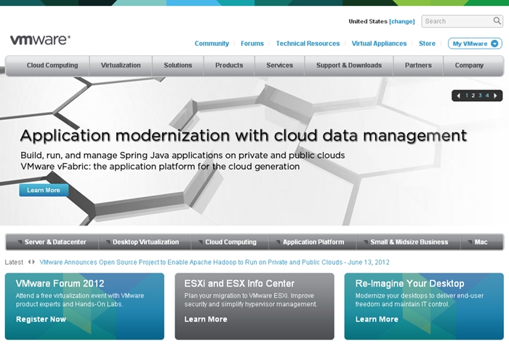Click the VMware logo
This screenshot has width=509, height=344.
click(40, 41)
